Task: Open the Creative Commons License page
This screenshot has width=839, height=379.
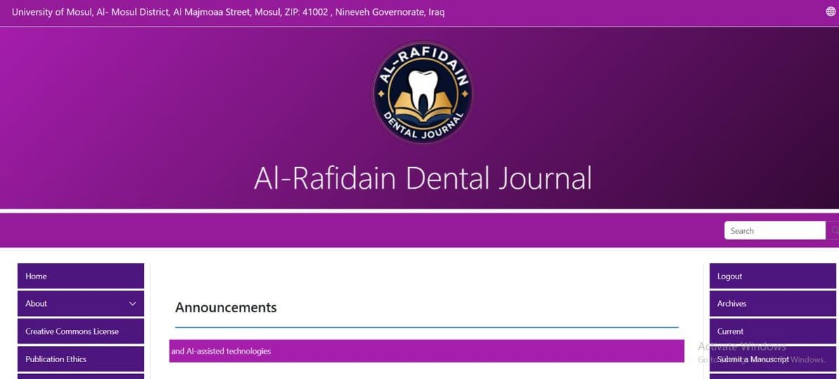Action: click(80, 331)
